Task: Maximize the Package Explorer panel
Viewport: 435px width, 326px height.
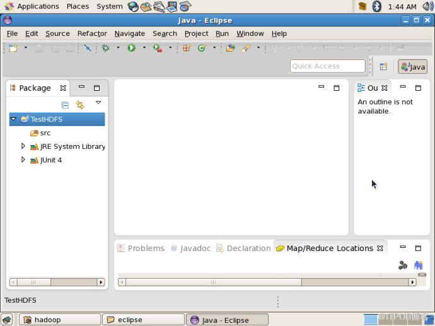Action: 97,88
